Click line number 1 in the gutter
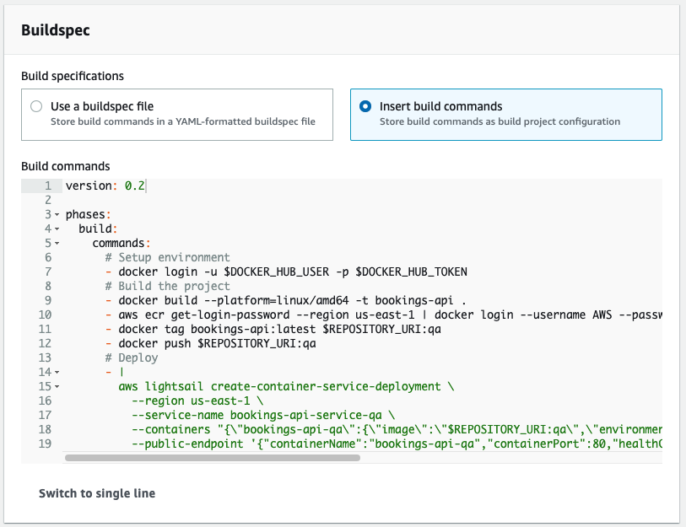Viewport: 686px width, 527px height. pyautogui.click(x=48, y=186)
